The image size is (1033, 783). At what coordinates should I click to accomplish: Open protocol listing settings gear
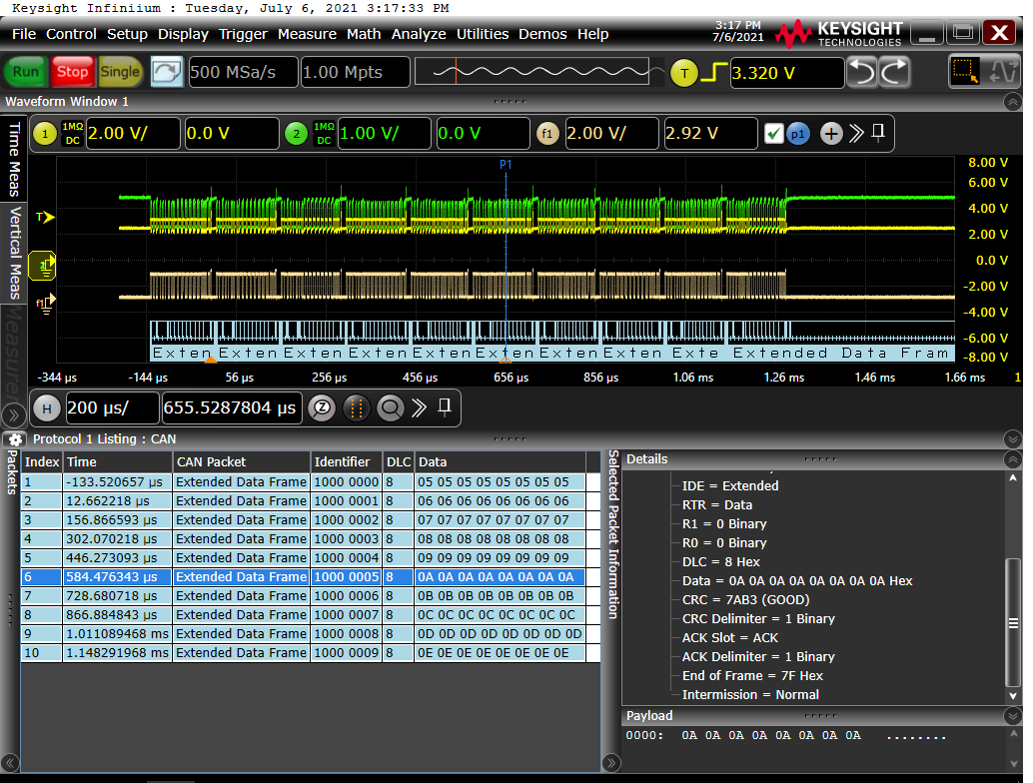(16, 439)
